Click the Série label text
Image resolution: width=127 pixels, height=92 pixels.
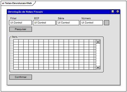coord(61,18)
